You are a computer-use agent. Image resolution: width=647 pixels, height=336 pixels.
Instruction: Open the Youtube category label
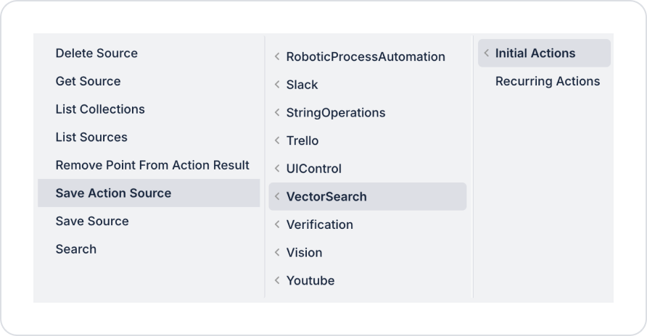point(310,281)
